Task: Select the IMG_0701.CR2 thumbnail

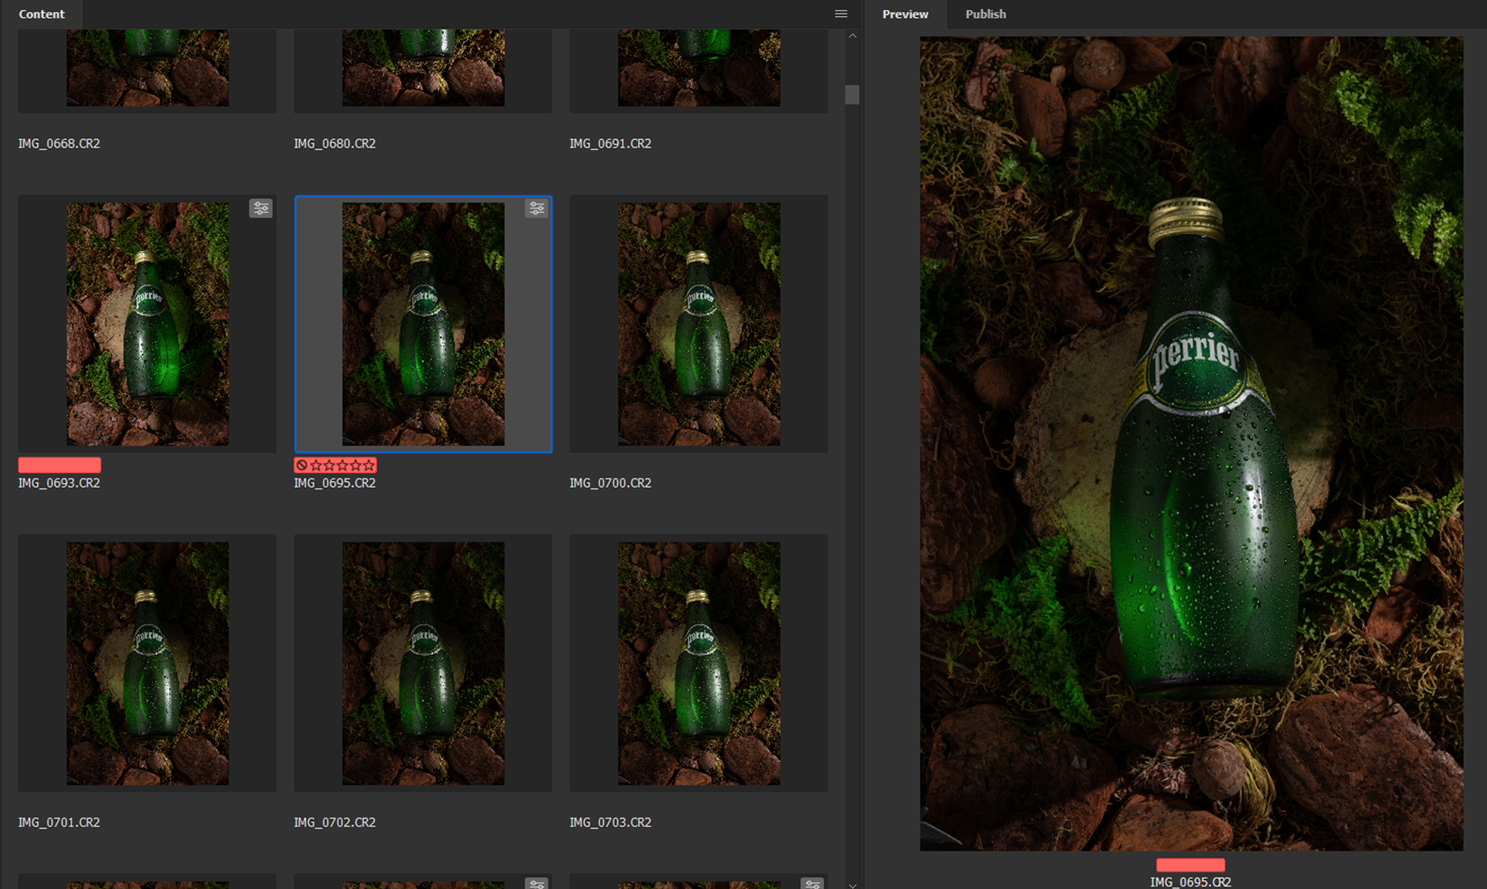Action: coord(147,663)
